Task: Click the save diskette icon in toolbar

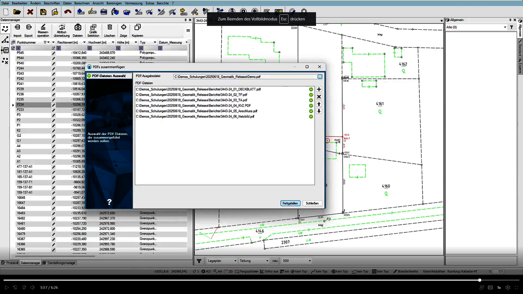Action: (43, 12)
